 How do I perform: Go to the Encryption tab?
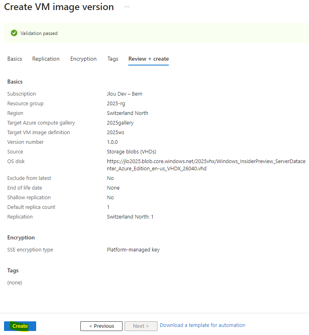tap(83, 59)
